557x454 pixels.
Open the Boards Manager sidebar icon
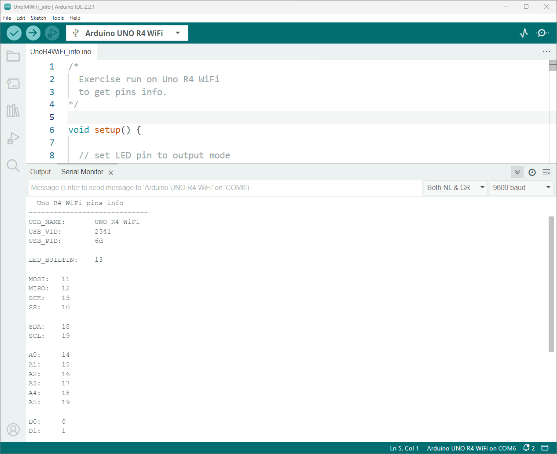[13, 84]
